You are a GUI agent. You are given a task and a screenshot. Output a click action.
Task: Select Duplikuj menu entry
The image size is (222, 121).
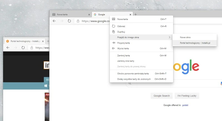121,32
